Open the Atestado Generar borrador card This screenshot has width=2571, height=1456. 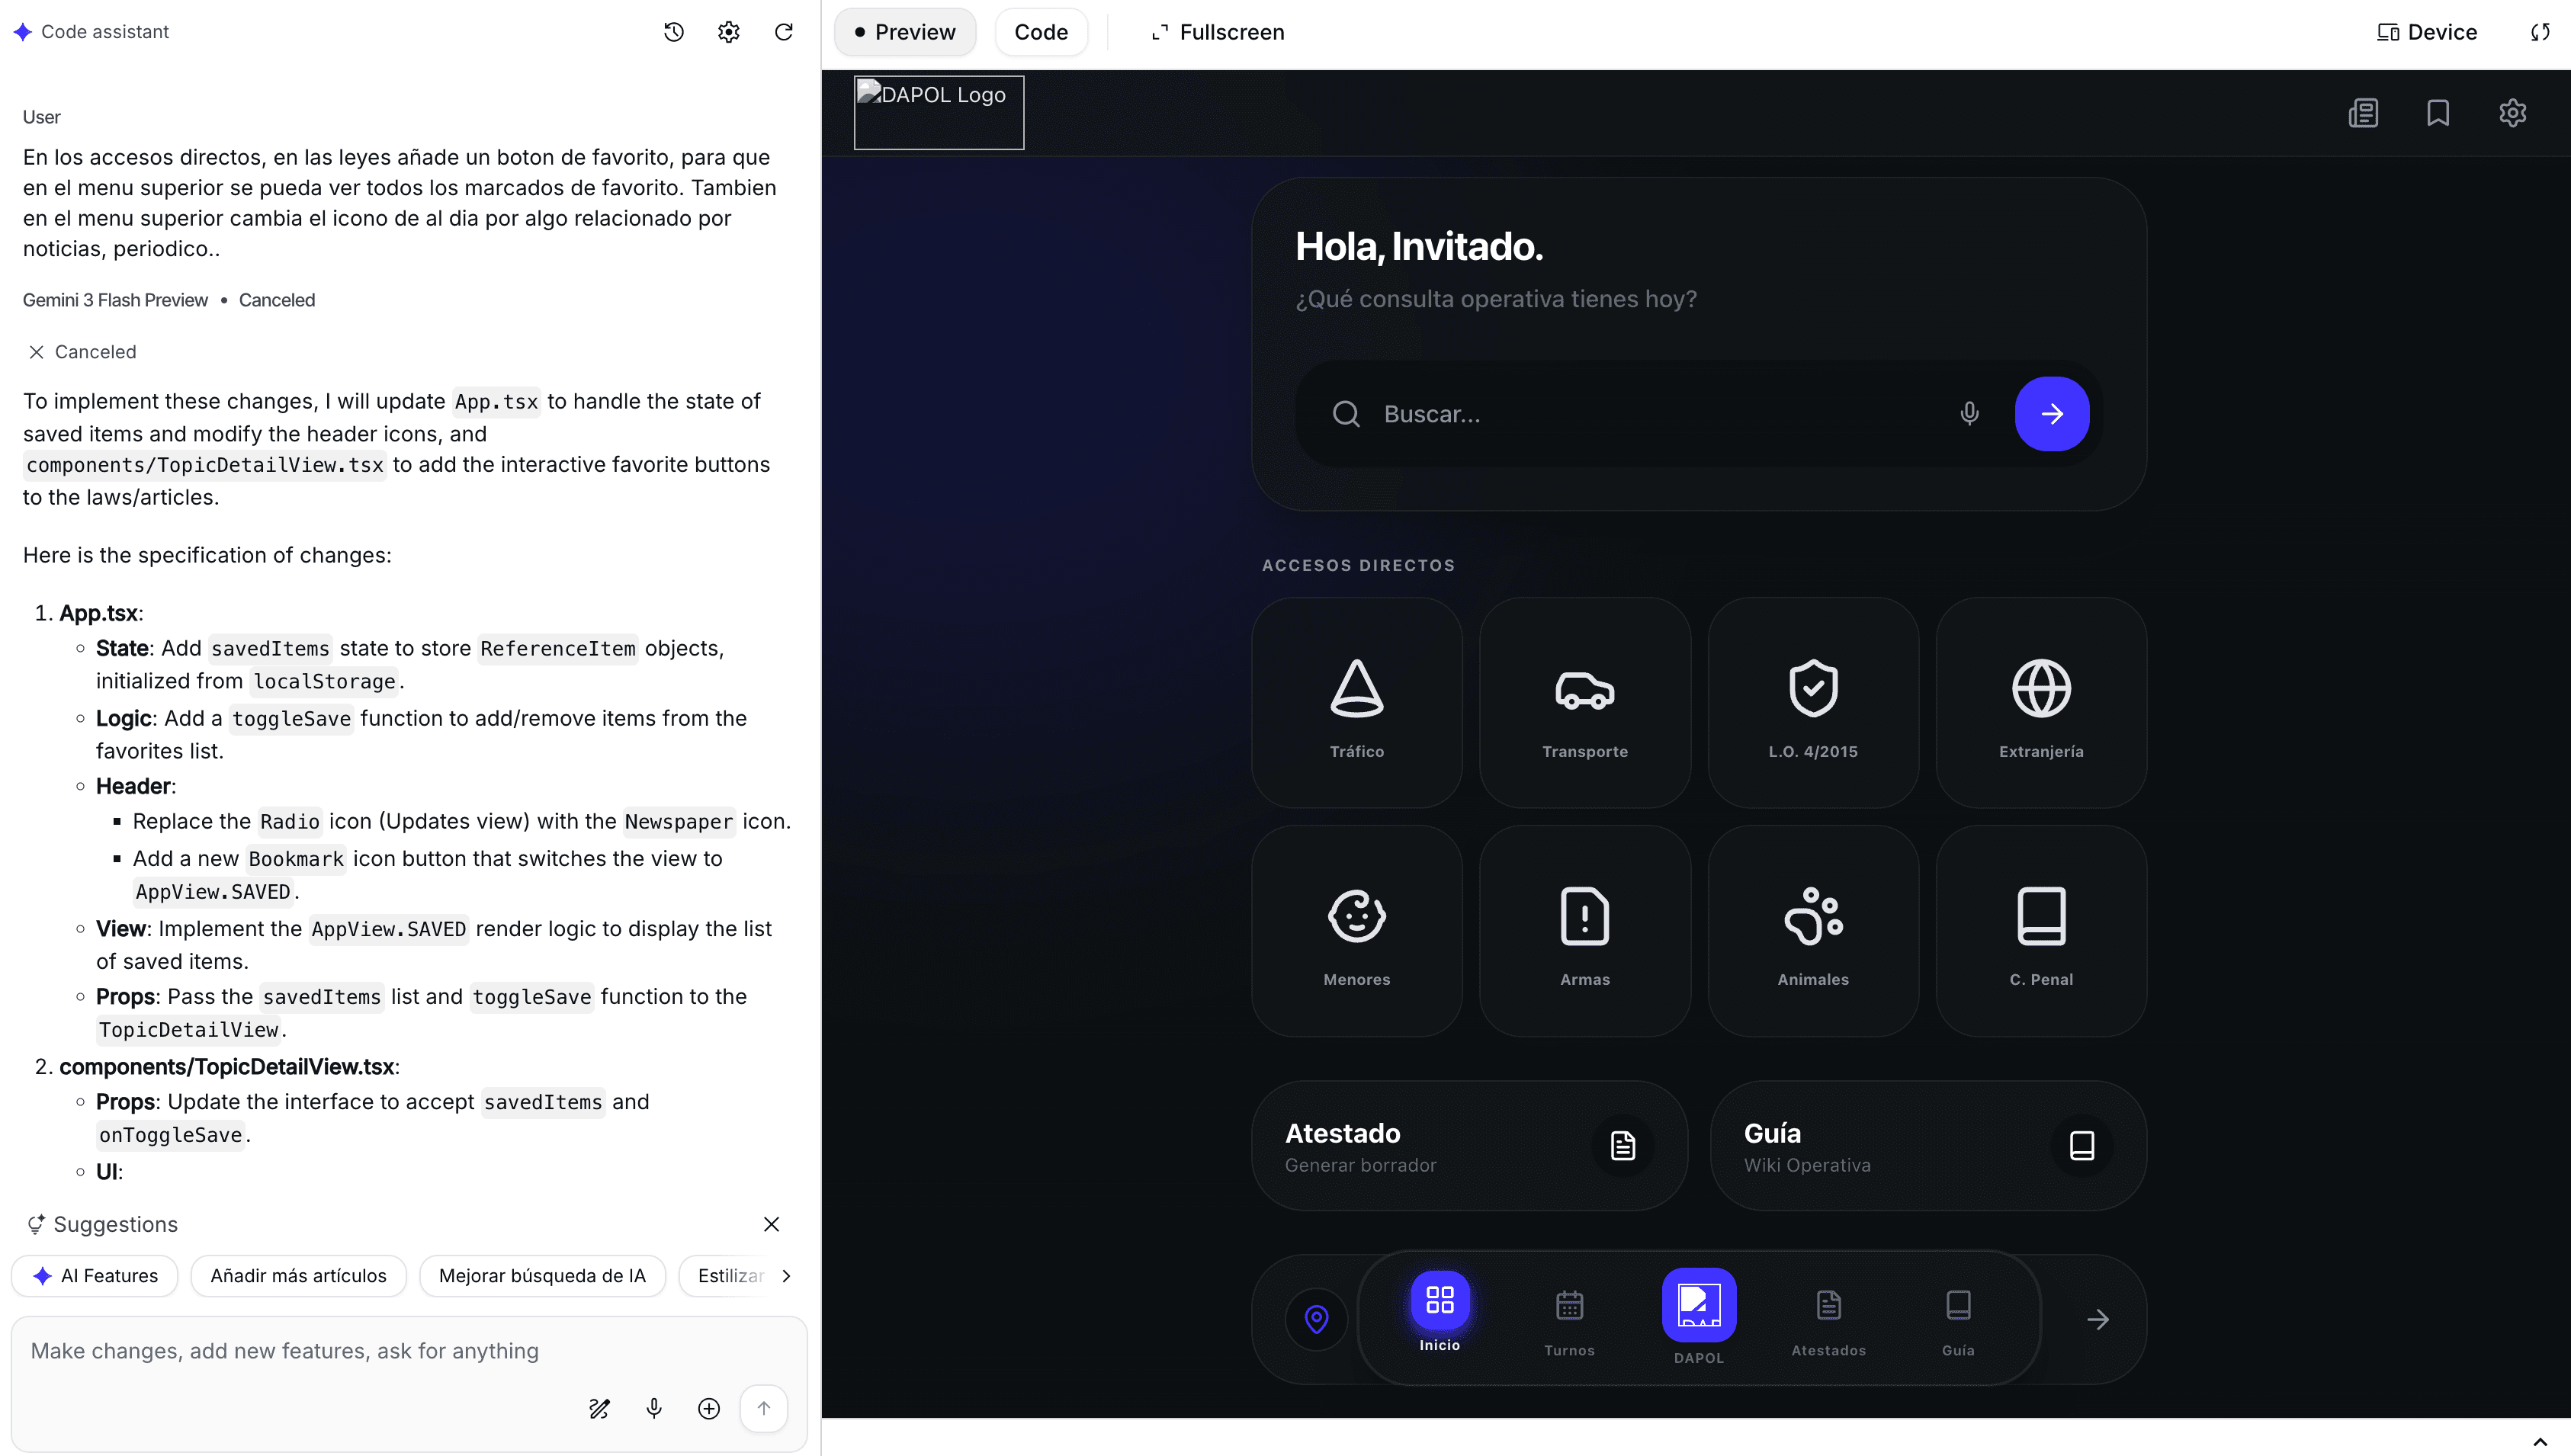click(x=1468, y=1145)
